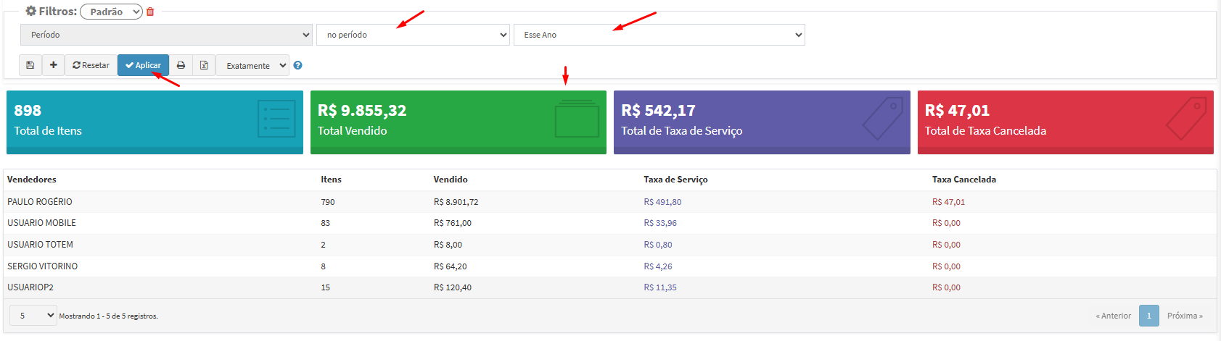Export report to Excel file icon

point(204,65)
